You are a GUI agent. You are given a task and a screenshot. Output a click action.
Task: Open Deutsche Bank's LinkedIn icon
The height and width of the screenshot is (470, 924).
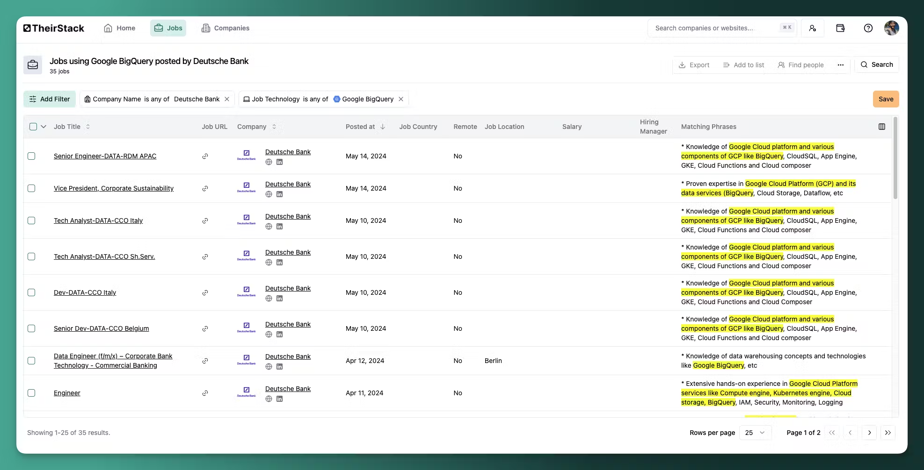tap(280, 162)
